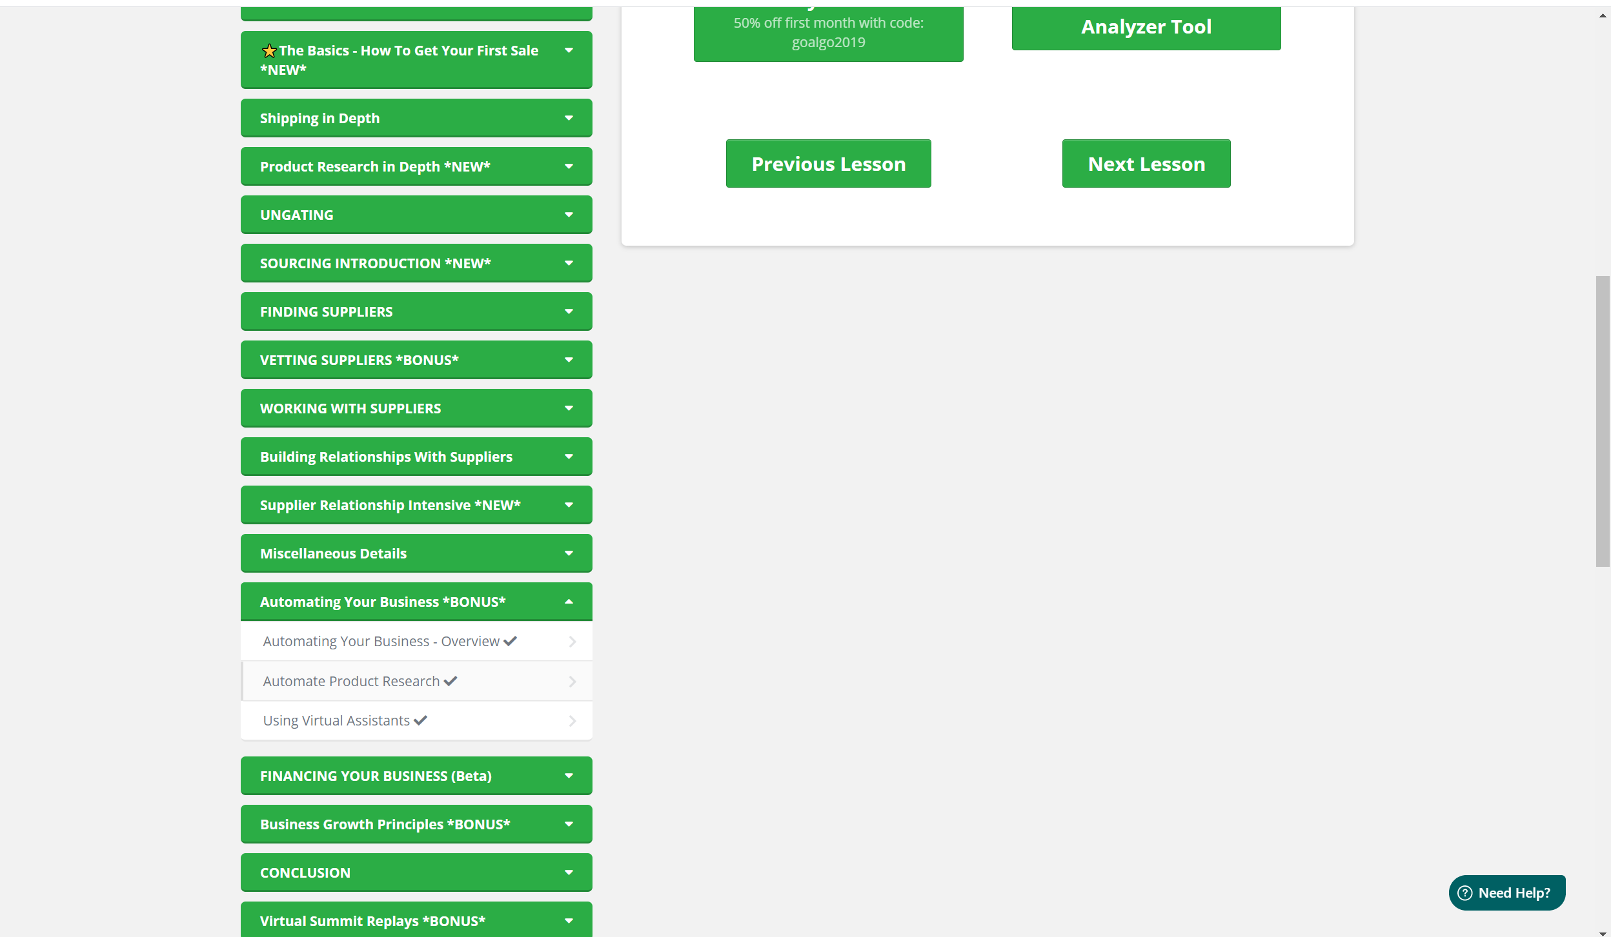Click right chevron on Automating Your Business - Overview row

572,642
